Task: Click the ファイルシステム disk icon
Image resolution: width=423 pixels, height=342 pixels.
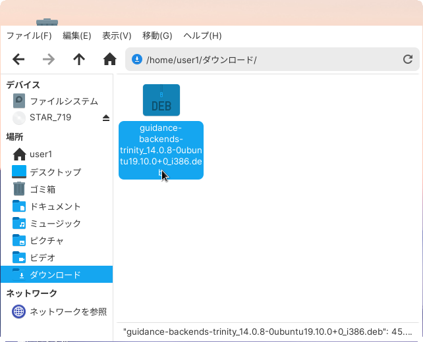Action: [19, 101]
